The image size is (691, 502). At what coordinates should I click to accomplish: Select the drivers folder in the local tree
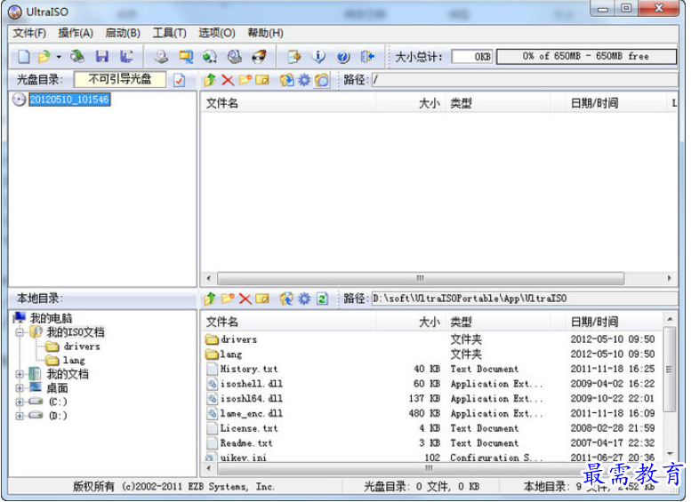pyautogui.click(x=82, y=347)
